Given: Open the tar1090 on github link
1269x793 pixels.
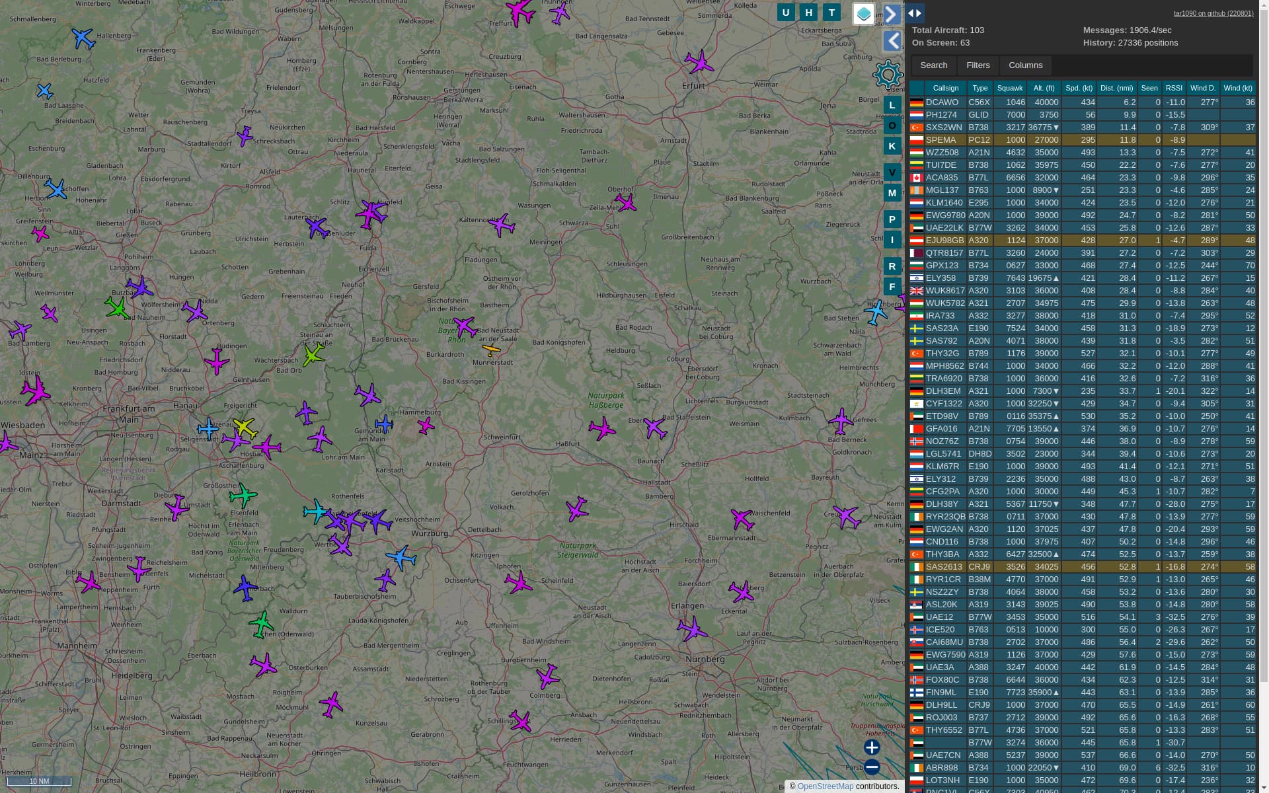Looking at the screenshot, I should coord(1213,13).
